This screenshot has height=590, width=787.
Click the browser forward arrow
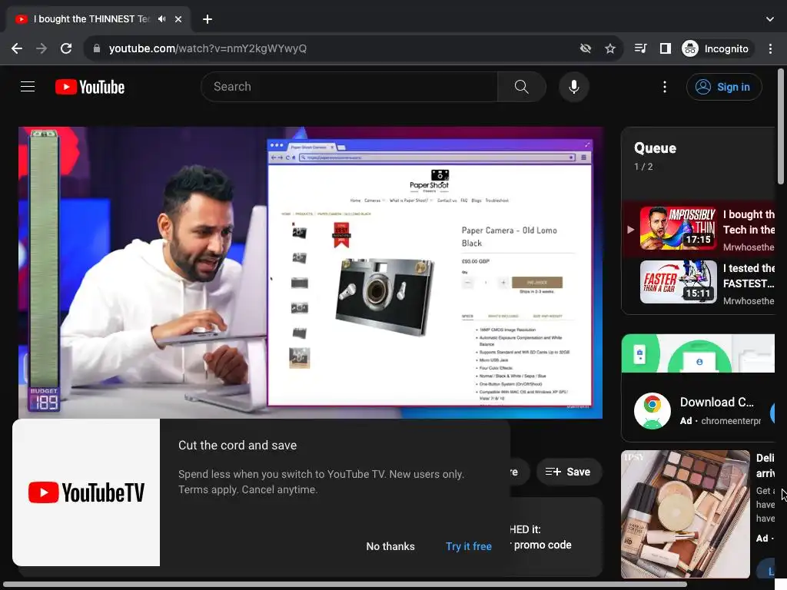click(x=42, y=48)
